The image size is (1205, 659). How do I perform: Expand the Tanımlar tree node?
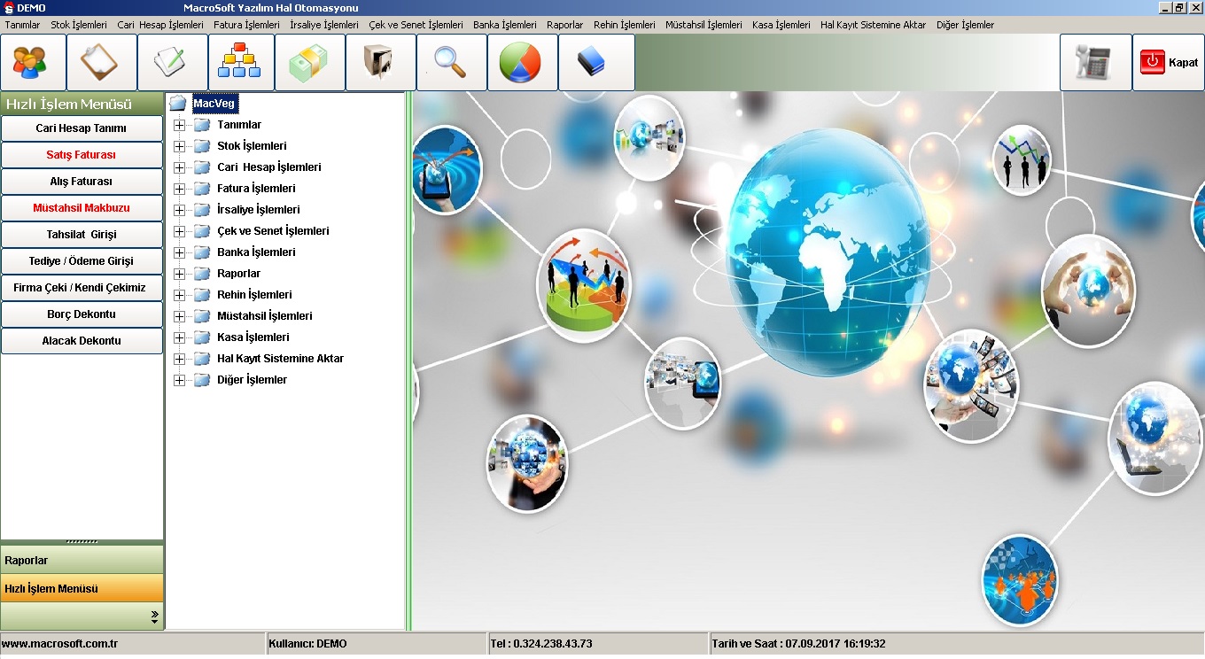(179, 125)
